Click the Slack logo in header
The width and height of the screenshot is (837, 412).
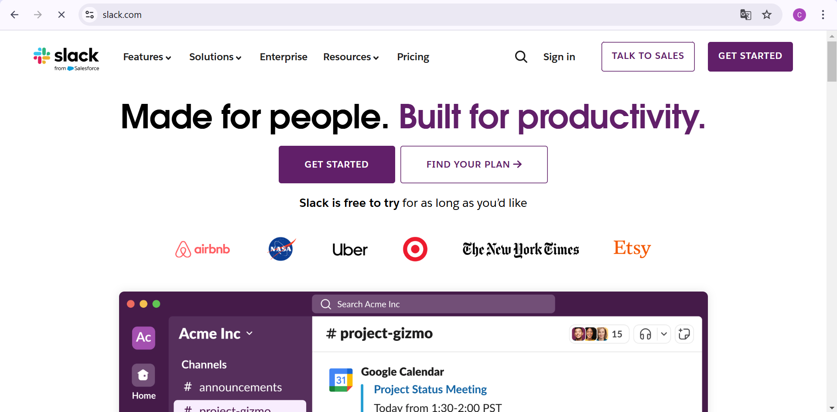[66, 58]
